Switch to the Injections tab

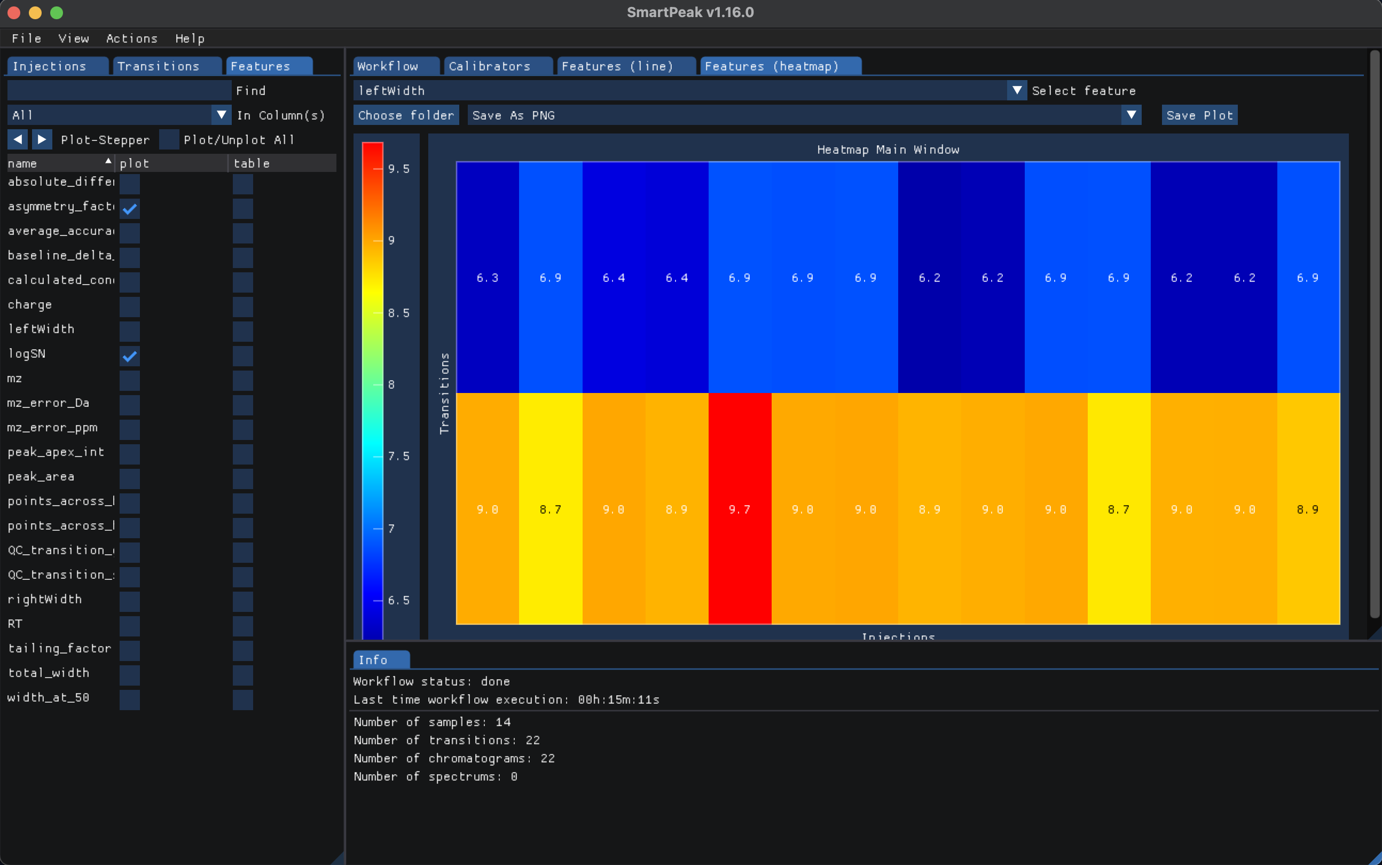click(57, 66)
